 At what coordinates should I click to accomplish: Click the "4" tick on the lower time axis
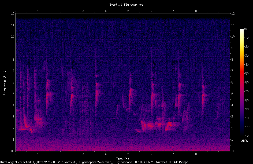[x=106, y=154]
